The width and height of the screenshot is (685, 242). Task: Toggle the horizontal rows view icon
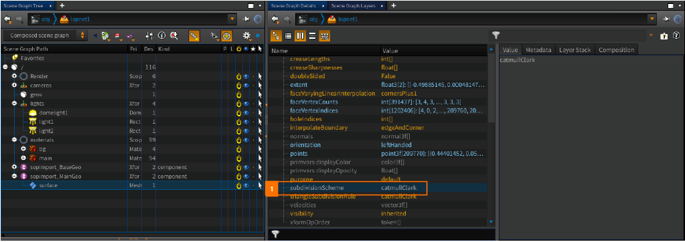(312, 35)
